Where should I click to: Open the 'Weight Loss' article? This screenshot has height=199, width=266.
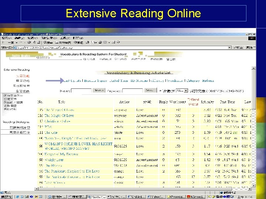point(54,160)
